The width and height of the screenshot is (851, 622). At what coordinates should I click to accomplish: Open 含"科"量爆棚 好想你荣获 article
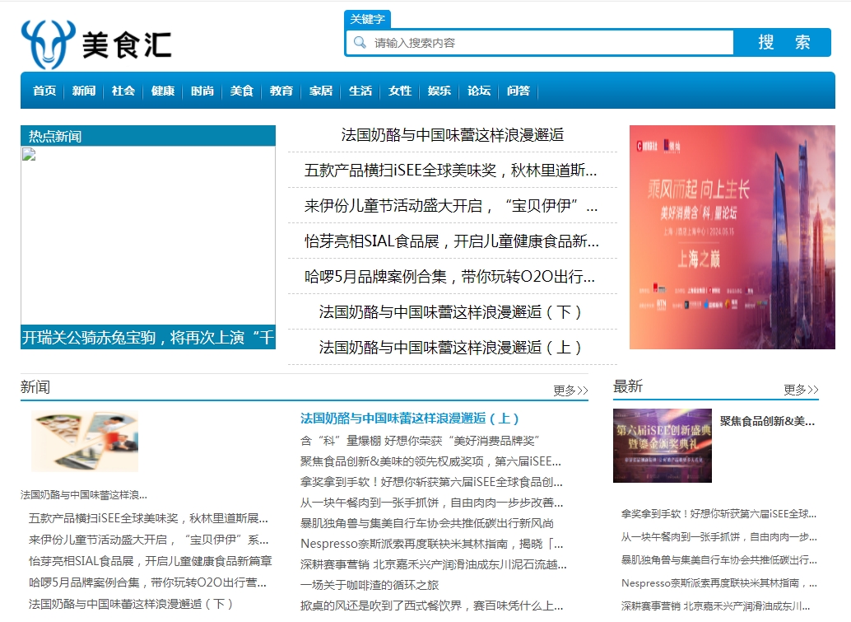point(420,441)
